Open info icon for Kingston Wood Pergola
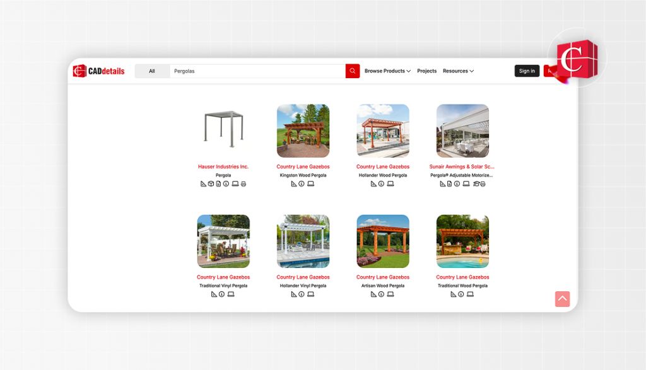 point(302,184)
